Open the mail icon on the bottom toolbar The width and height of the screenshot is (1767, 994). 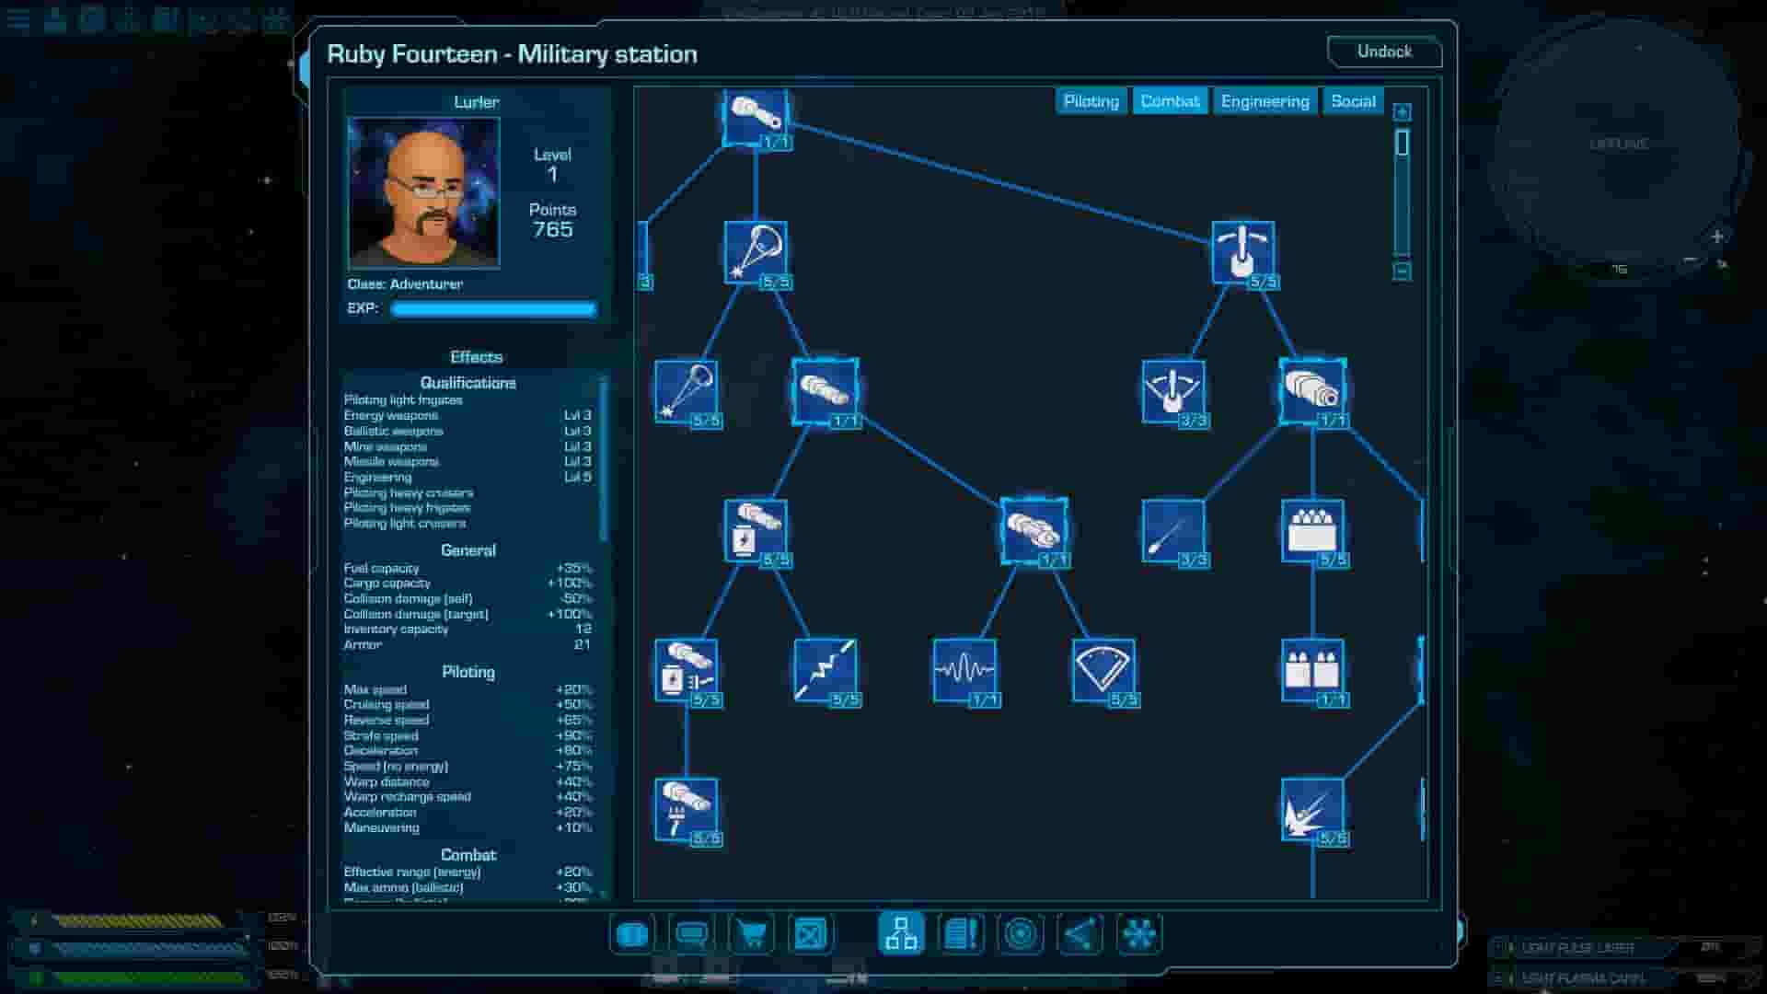[x=809, y=934]
